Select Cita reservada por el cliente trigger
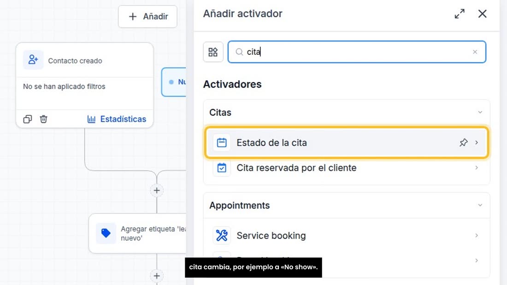This screenshot has height=285, width=507. [346, 168]
